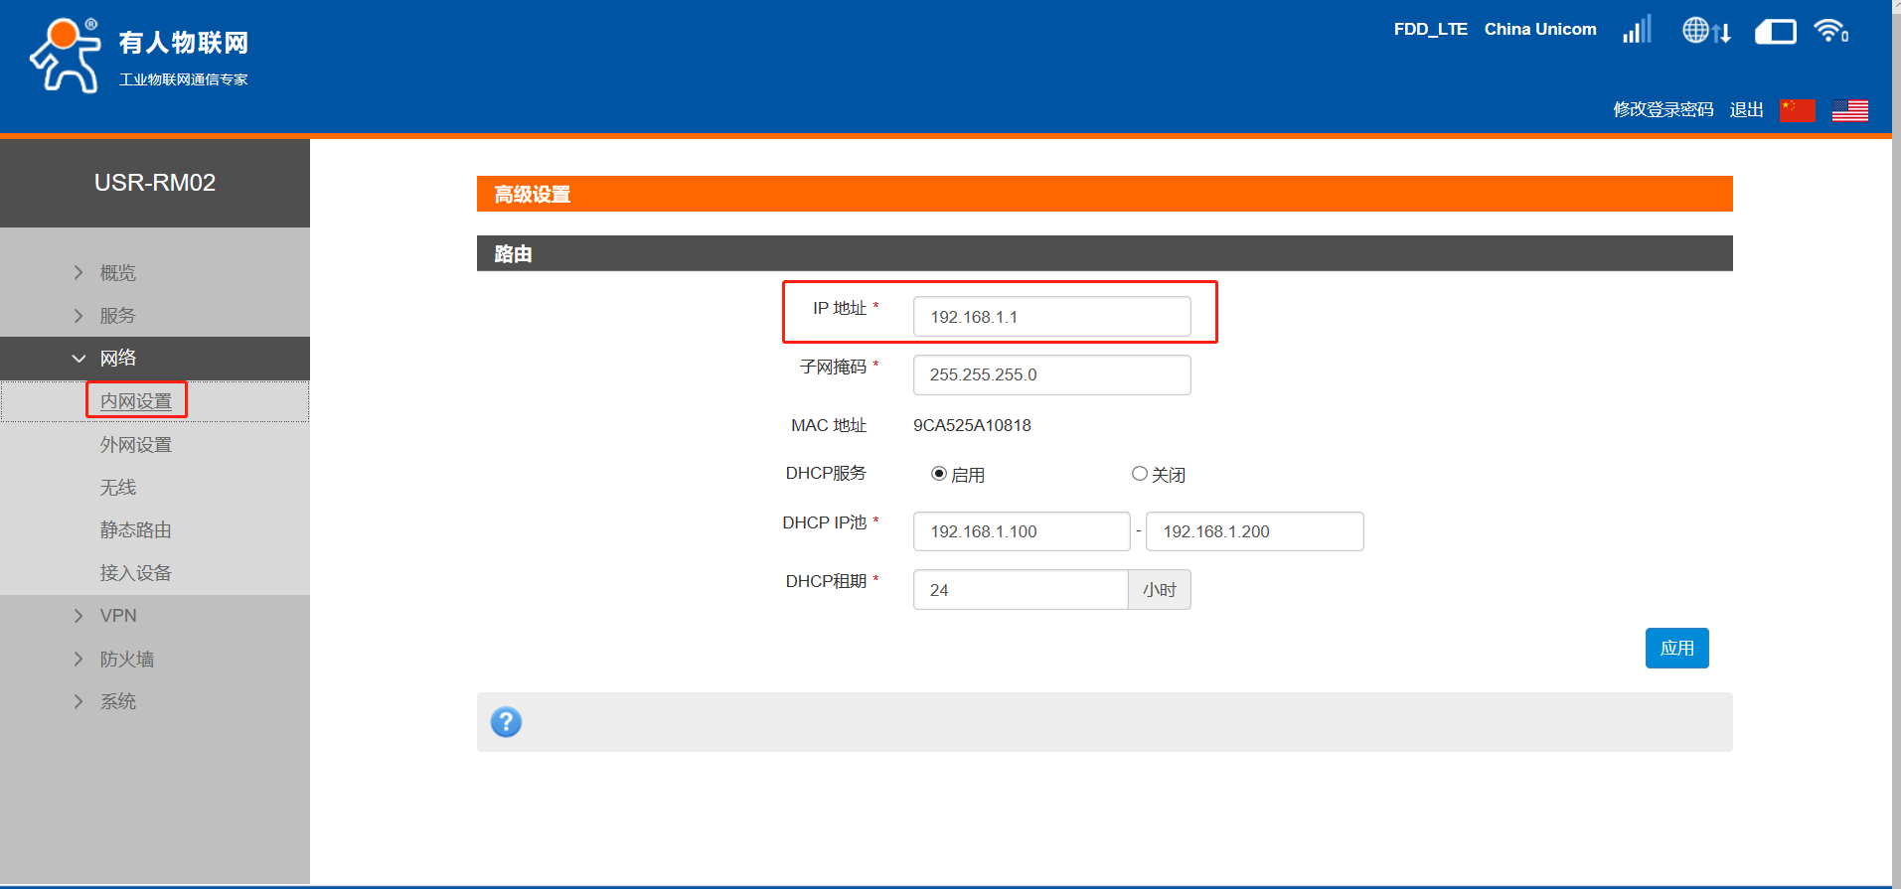Viewport: 1901px width, 889px height.
Task: Open 外网设置 submenu item
Action: [136, 445]
